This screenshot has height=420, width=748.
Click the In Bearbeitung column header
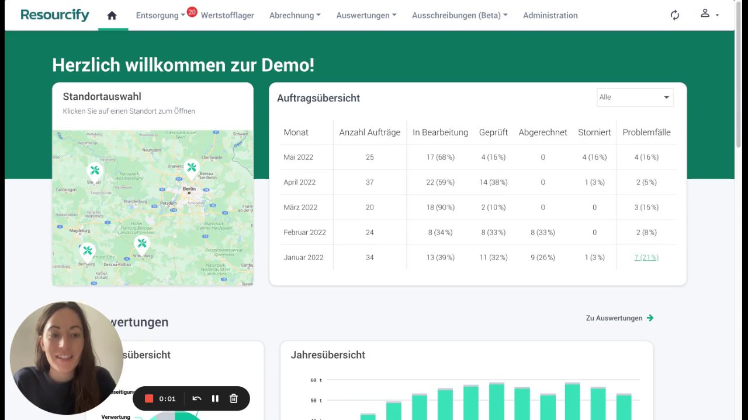(x=440, y=132)
